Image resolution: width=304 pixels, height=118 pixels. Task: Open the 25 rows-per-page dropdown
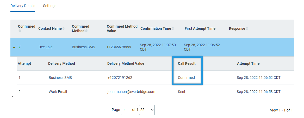pos(147,110)
